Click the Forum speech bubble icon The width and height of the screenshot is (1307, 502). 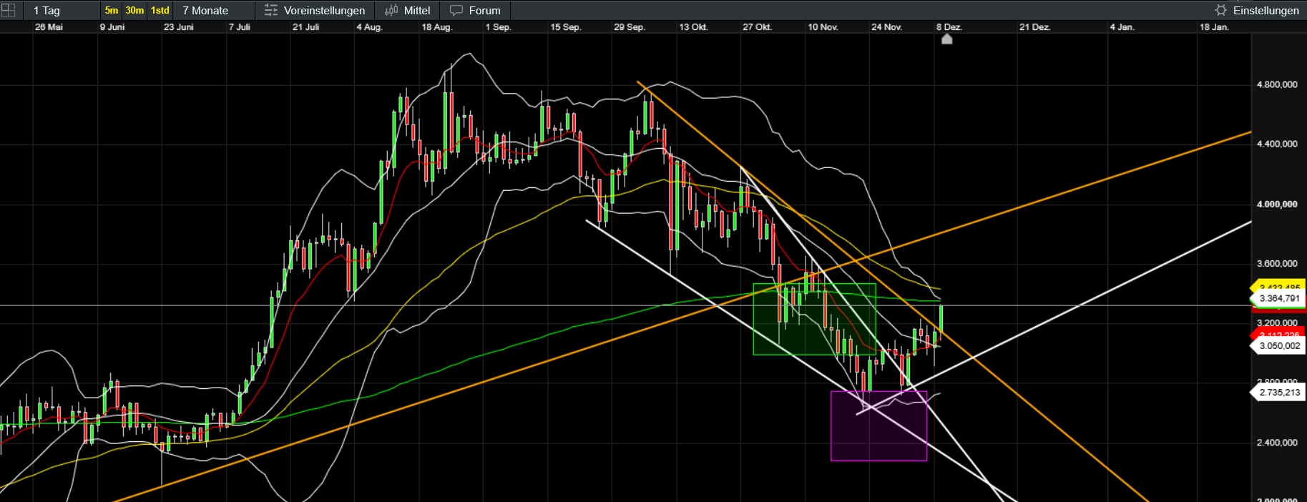point(456,10)
